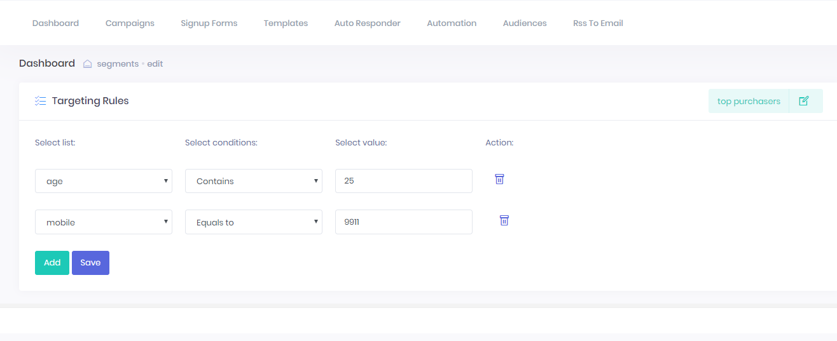Screen dimensions: 837x341
Task: Open the Contains condition dropdown
Action: coord(254,181)
